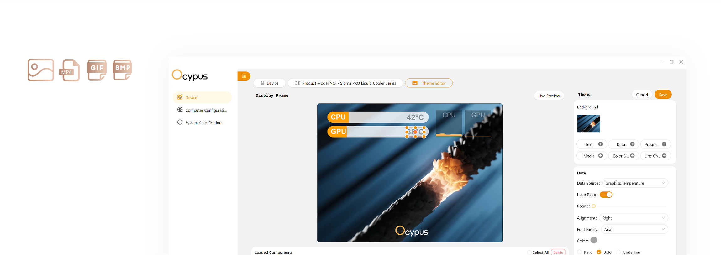Enable the Underline option
The height and width of the screenshot is (255, 721).
(x=618, y=252)
